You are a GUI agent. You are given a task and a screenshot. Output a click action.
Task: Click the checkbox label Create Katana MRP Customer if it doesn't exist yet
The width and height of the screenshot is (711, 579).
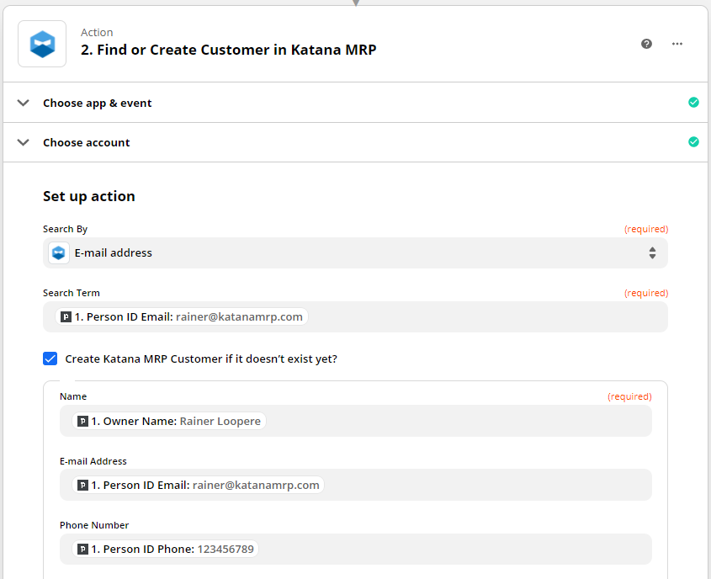[201, 359]
